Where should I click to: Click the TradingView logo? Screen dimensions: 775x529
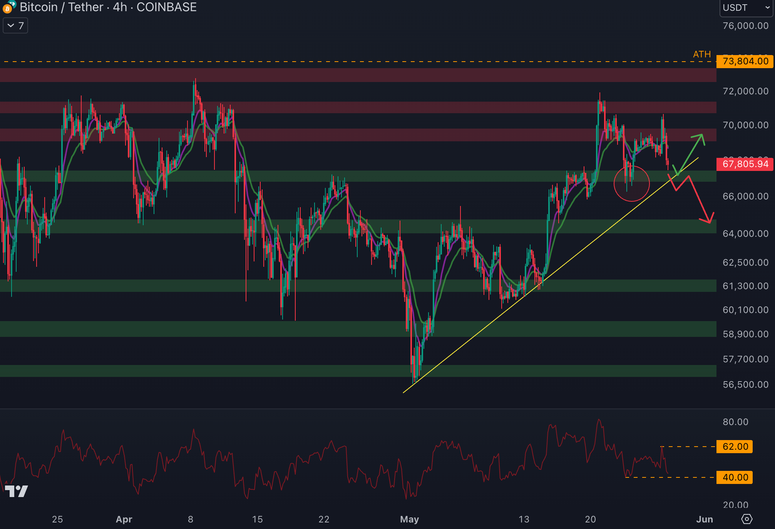click(x=17, y=491)
